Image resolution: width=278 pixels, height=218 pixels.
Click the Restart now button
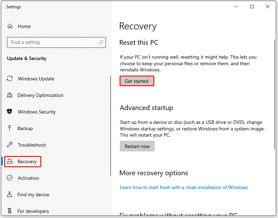coord(137,146)
